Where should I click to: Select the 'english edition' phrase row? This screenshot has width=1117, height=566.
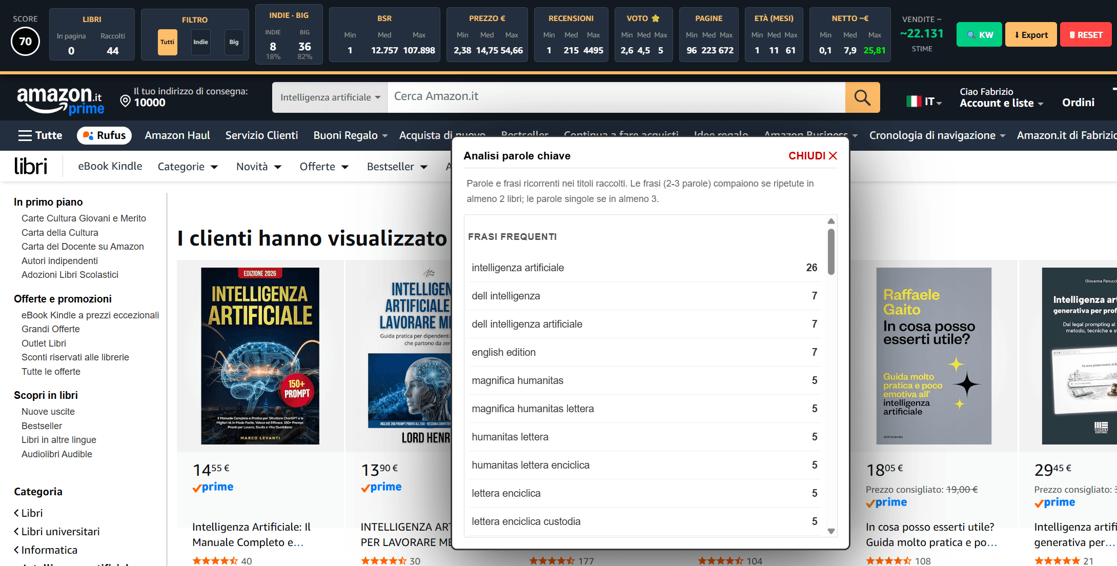(644, 352)
